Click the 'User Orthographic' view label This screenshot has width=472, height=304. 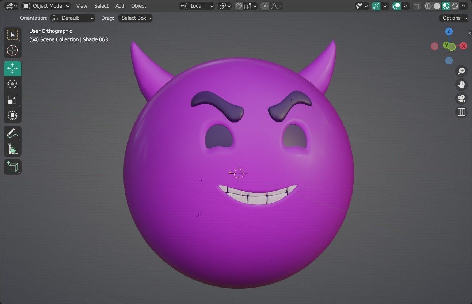point(51,31)
